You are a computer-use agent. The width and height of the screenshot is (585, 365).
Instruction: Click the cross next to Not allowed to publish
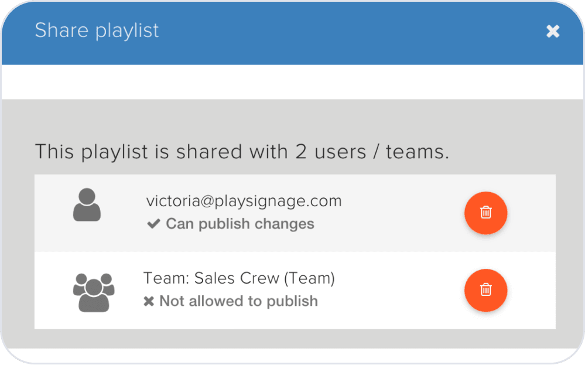coord(149,301)
